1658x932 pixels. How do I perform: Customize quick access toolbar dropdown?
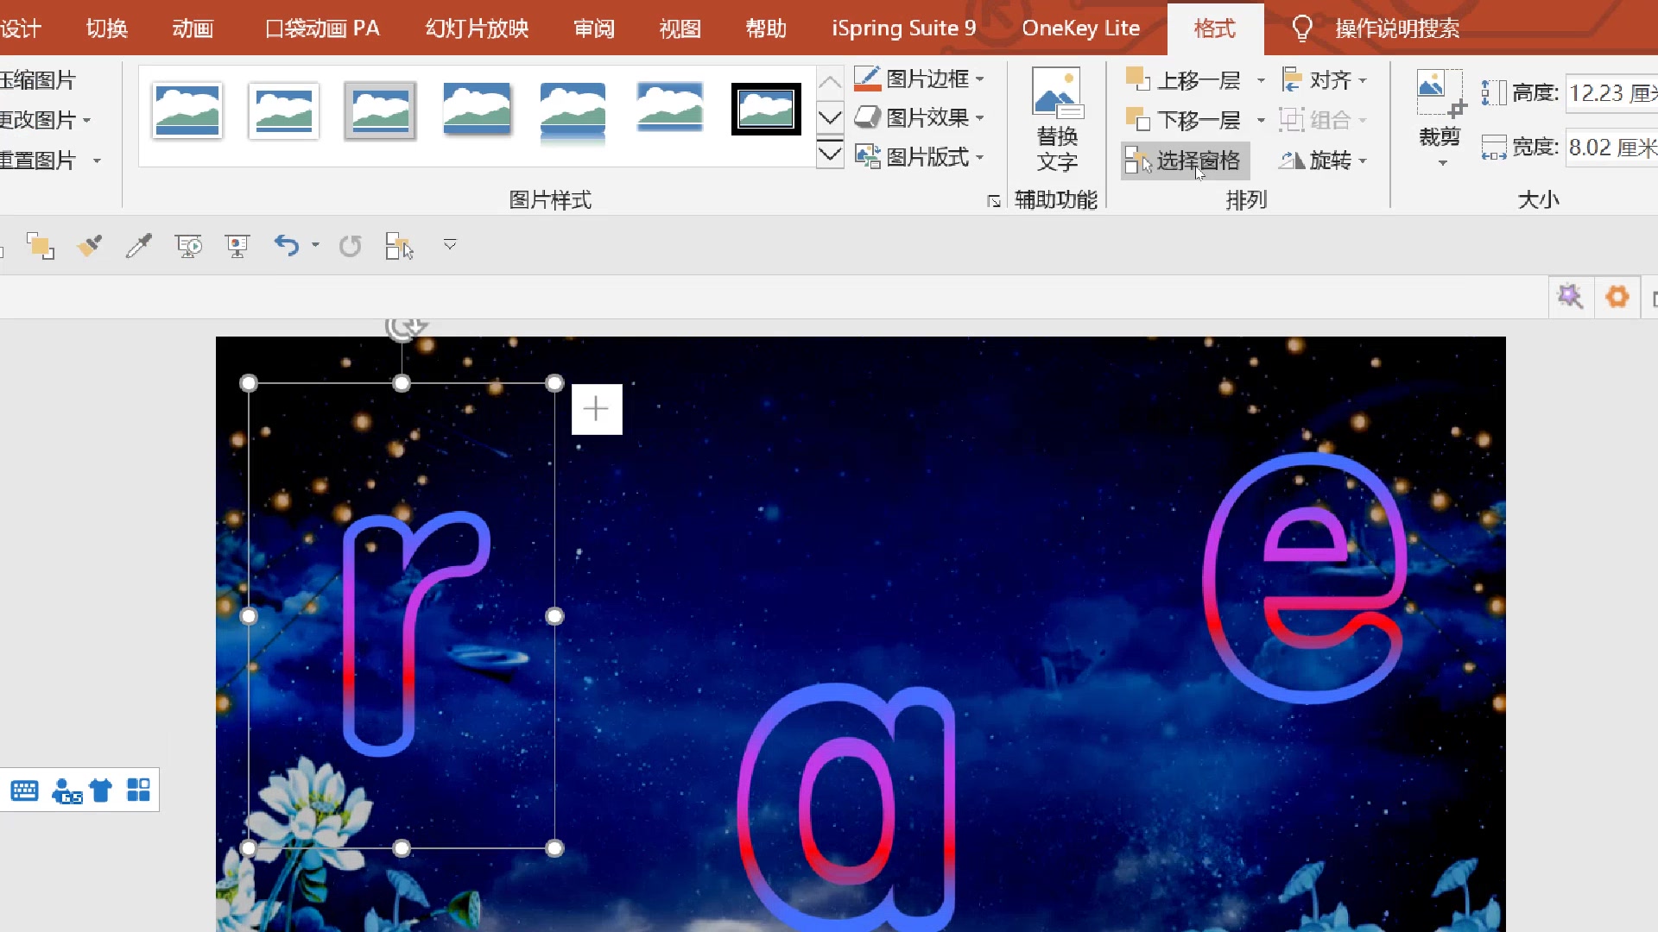(x=450, y=245)
